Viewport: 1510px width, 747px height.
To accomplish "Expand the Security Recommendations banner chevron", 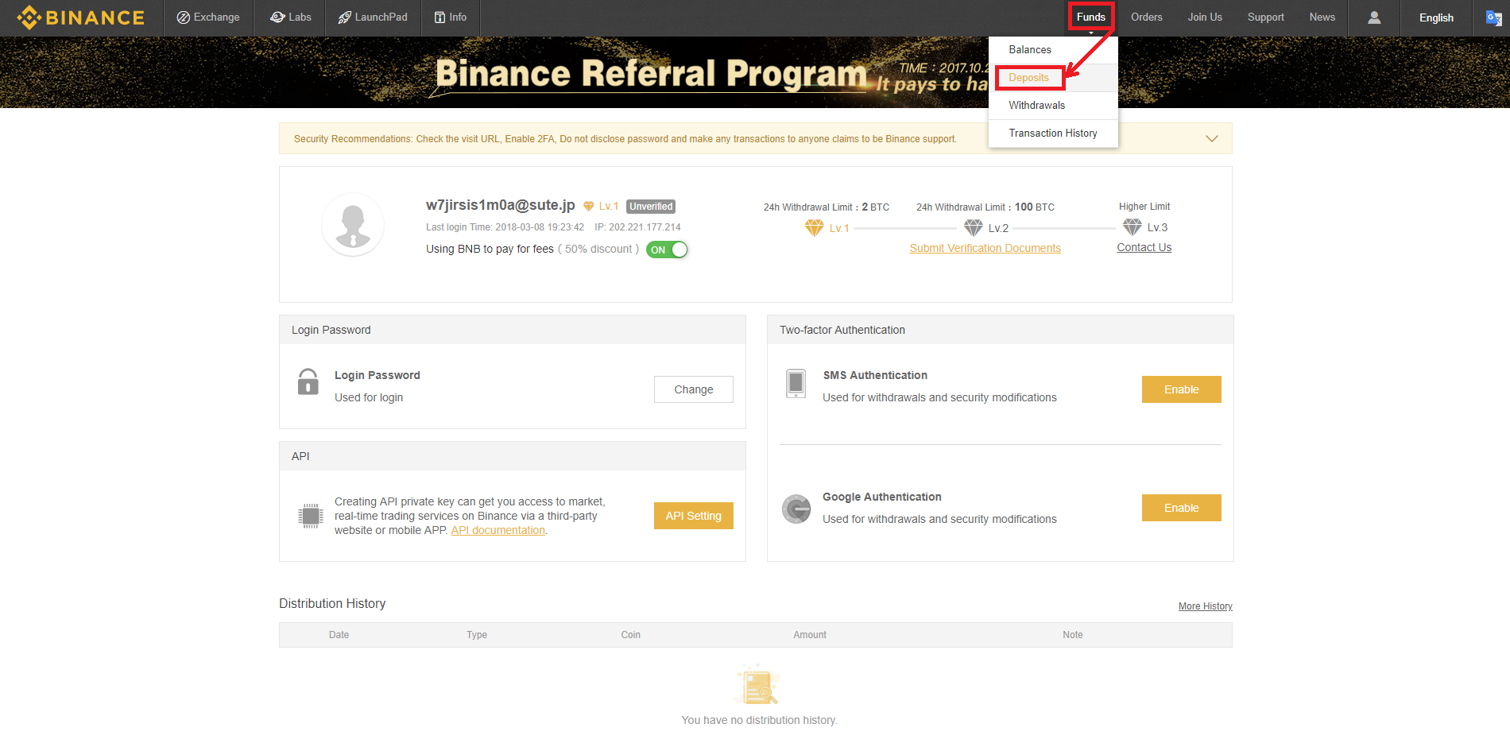I will tap(1212, 138).
